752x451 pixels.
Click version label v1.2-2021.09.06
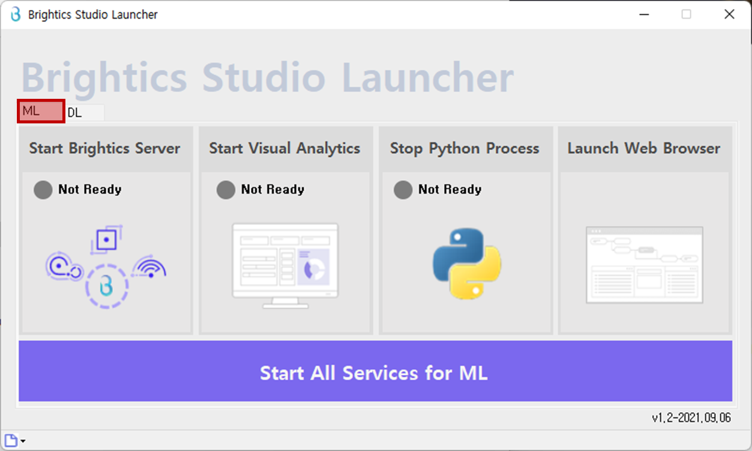pyautogui.click(x=691, y=418)
